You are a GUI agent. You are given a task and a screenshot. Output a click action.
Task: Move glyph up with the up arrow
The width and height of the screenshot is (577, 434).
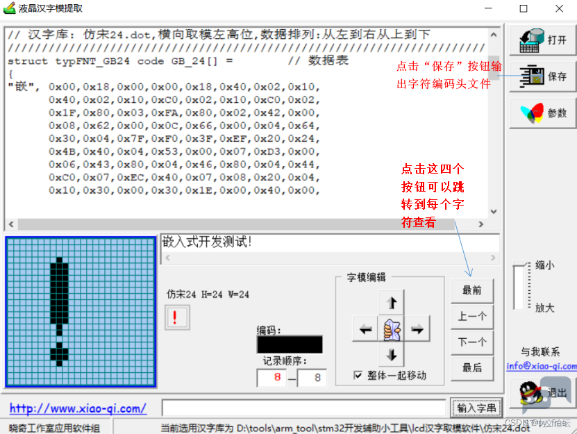click(x=391, y=303)
